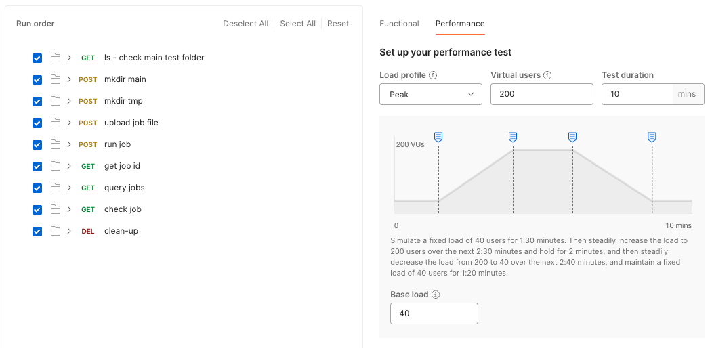This screenshot has height=348, width=712.
Task: Click the Virtual users info icon
Action: pyautogui.click(x=547, y=75)
